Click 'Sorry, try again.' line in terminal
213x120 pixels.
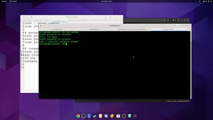click(49, 37)
